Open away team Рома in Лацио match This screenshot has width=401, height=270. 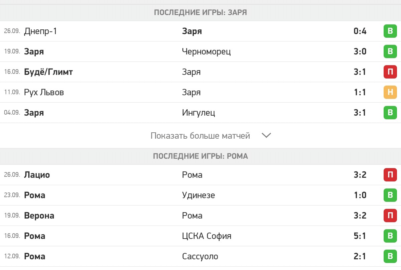click(192, 175)
